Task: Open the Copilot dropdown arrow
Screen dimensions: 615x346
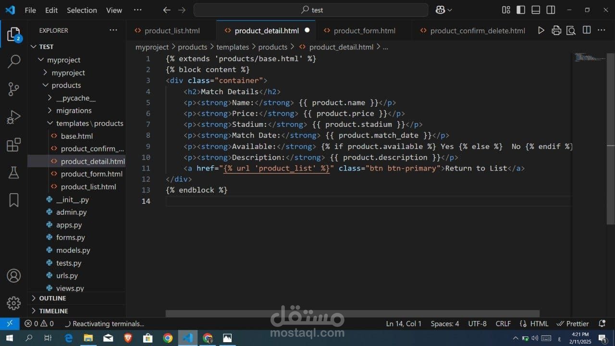Action: coord(450,10)
